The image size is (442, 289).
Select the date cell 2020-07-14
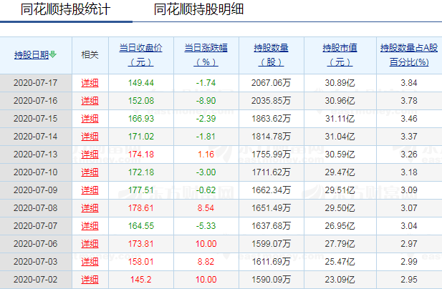pyautogui.click(x=36, y=137)
